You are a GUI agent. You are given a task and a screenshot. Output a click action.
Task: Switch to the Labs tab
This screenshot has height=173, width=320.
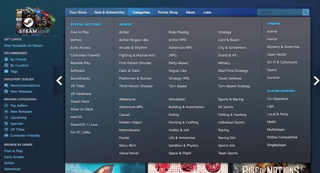pos(207,12)
